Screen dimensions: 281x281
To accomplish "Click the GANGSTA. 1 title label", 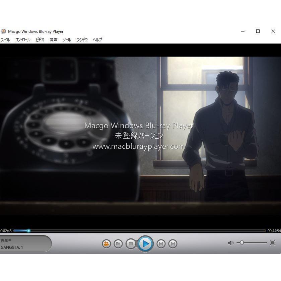I will pyautogui.click(x=12, y=248).
